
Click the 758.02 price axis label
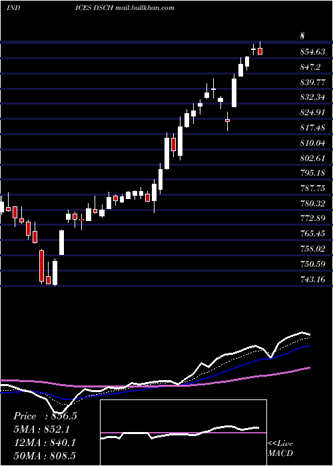(312, 249)
